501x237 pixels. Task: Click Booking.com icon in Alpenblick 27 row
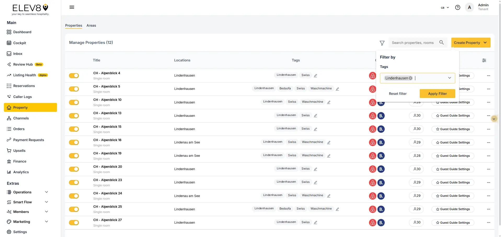click(x=381, y=223)
